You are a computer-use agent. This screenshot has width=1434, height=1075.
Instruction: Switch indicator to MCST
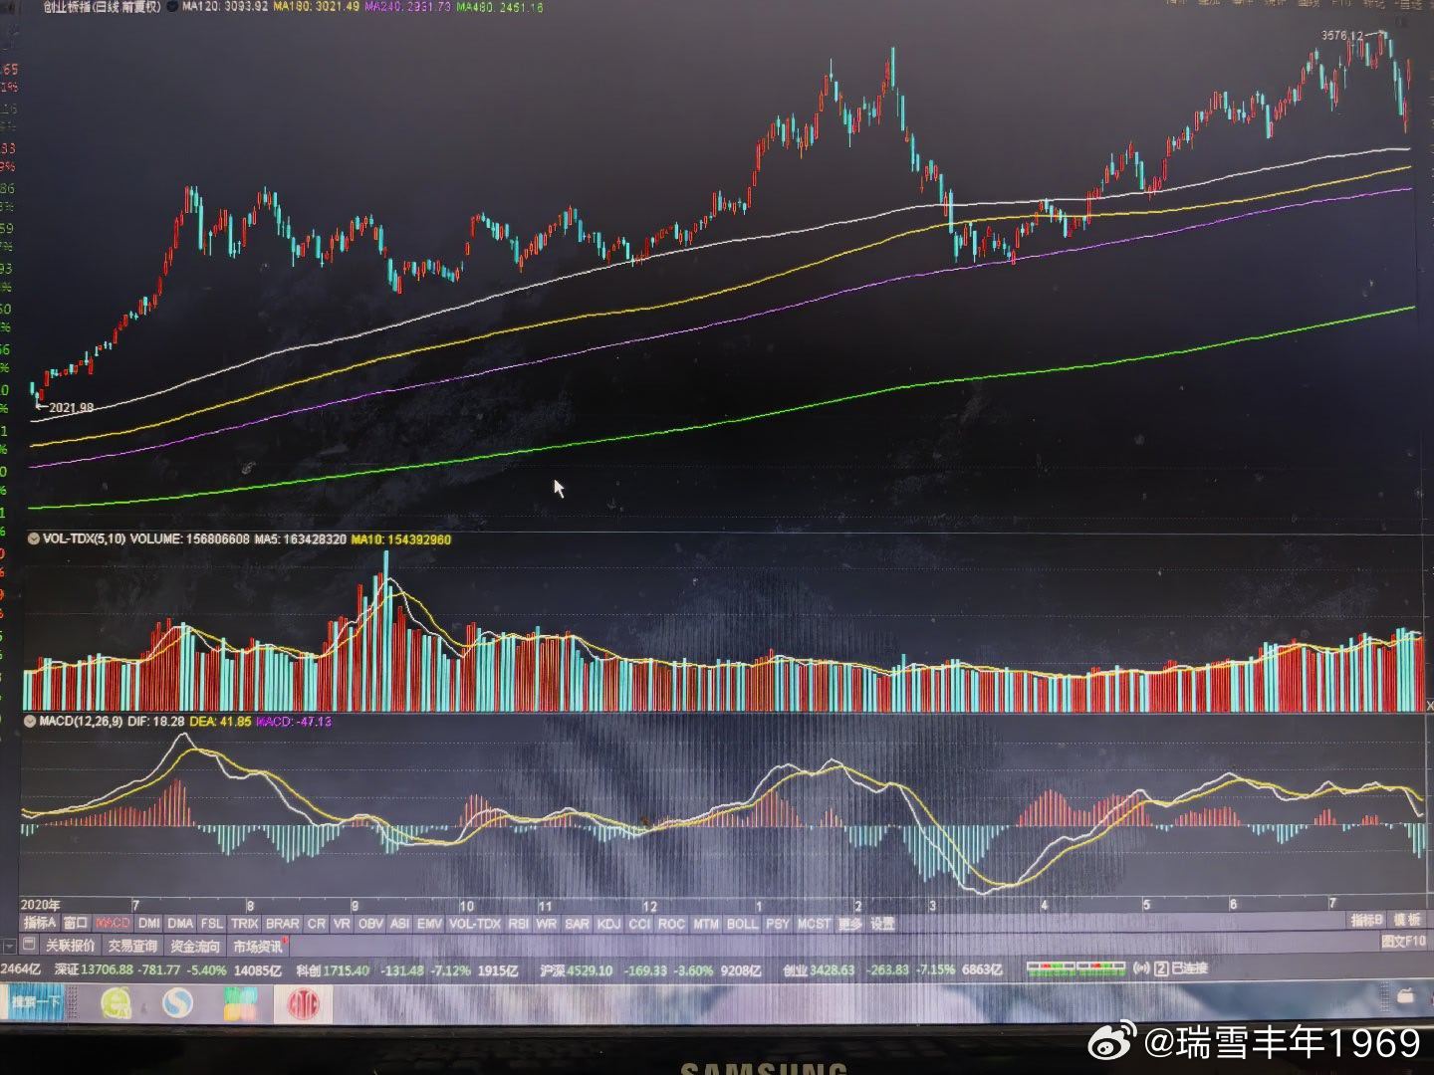click(x=814, y=923)
